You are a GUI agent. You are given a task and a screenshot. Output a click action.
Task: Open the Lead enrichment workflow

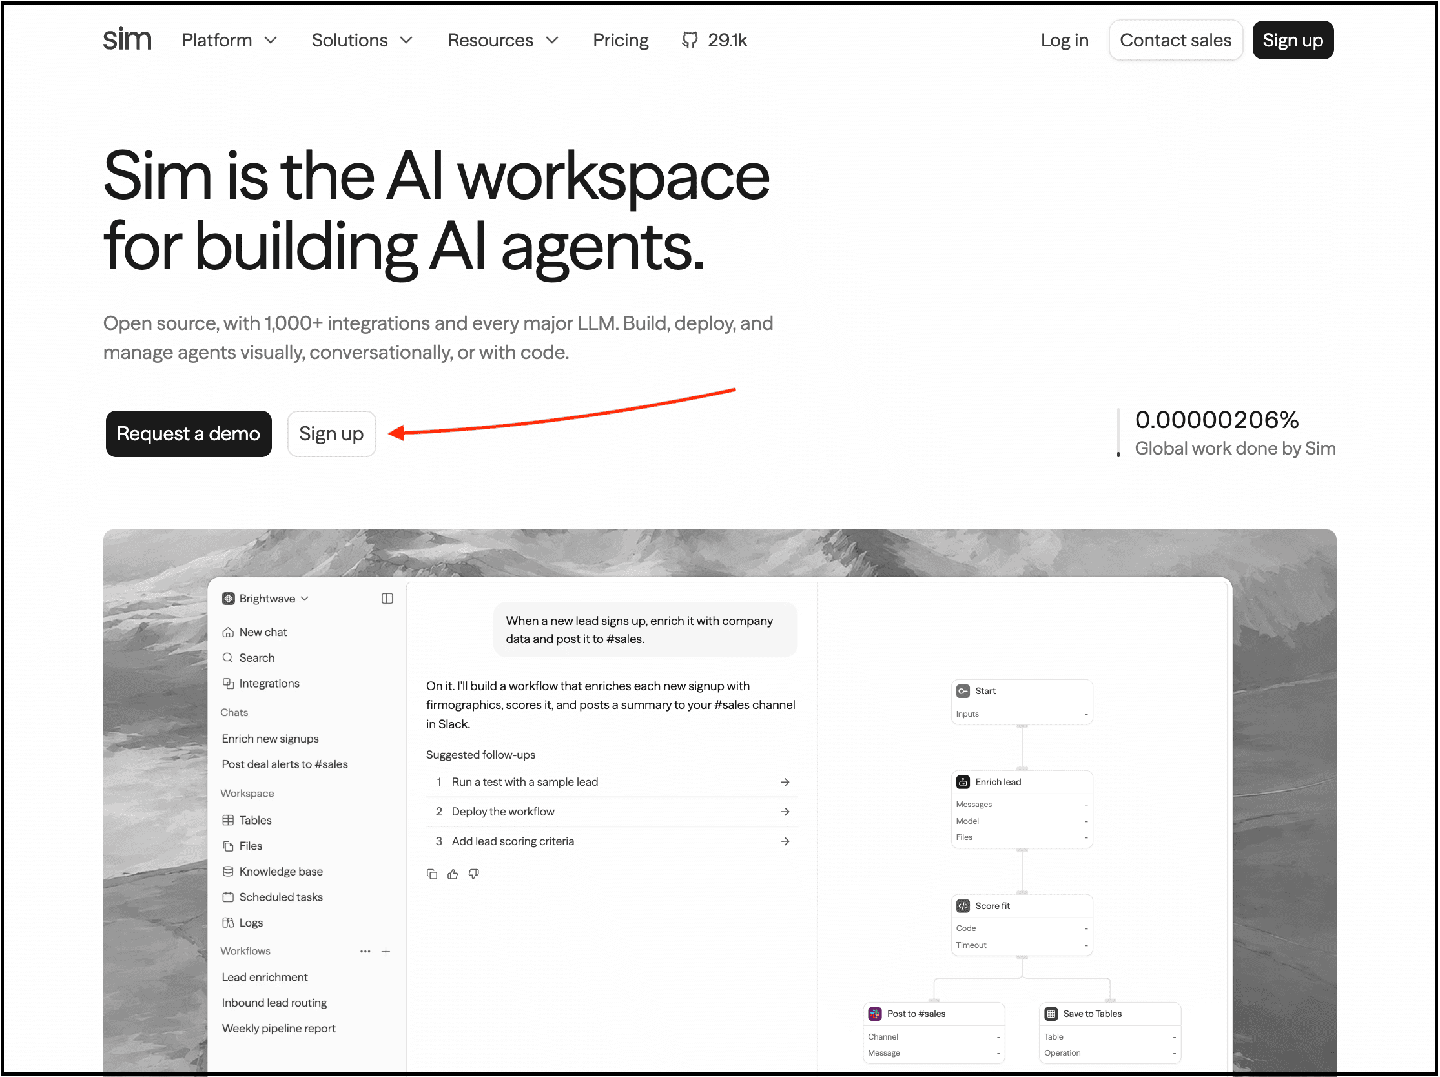click(x=265, y=978)
